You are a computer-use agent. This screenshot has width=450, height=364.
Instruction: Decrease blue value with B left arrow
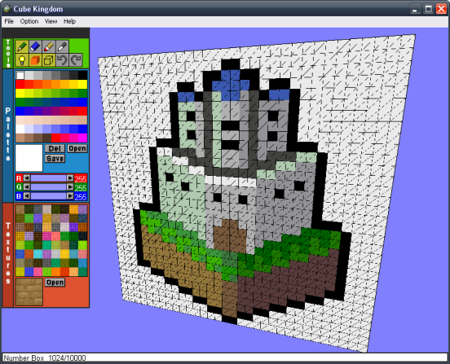tap(26, 196)
